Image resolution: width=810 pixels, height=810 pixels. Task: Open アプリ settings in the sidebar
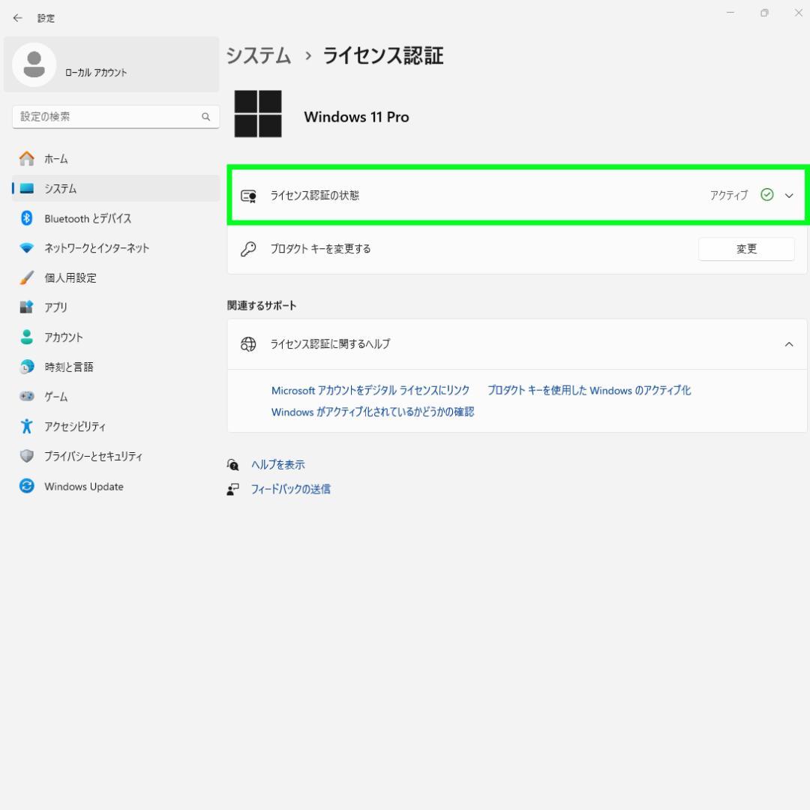point(115,307)
